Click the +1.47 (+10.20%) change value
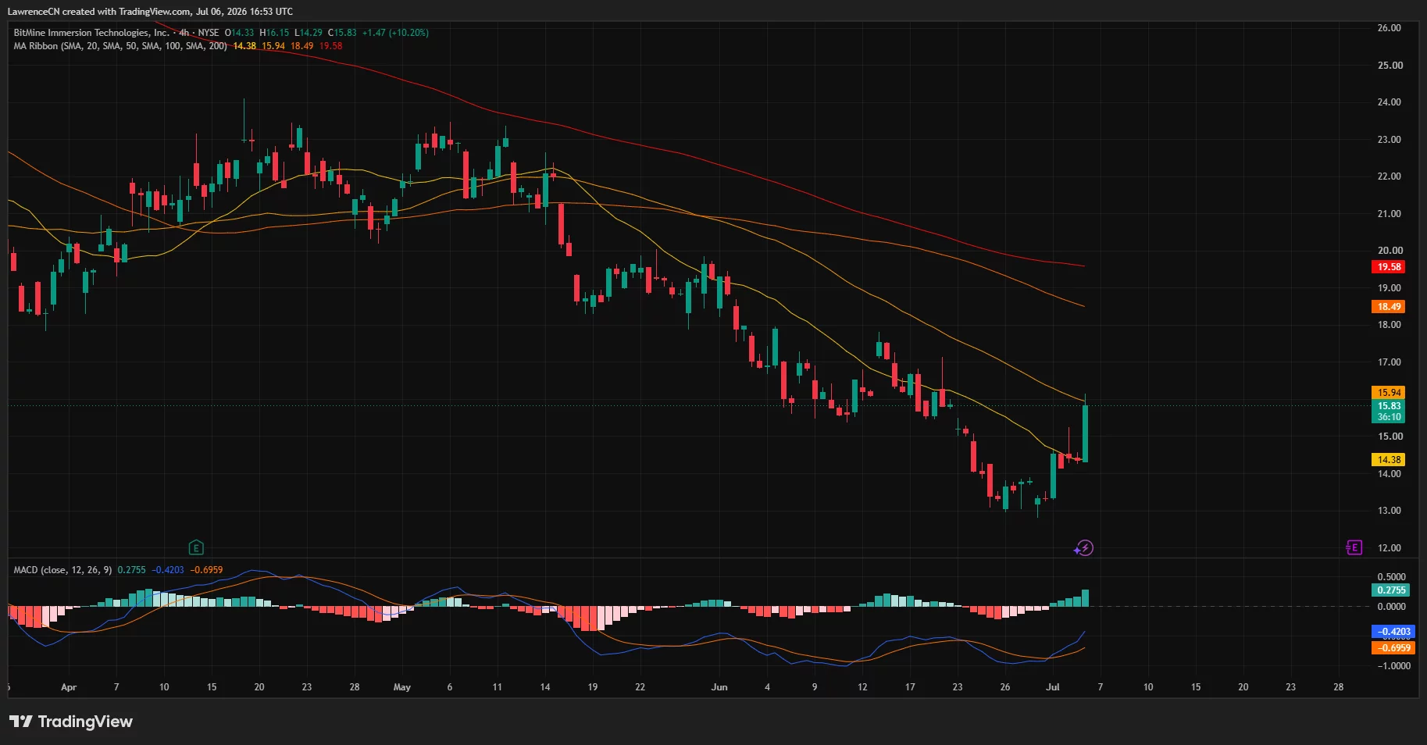Image resolution: width=1427 pixels, height=745 pixels. click(395, 33)
